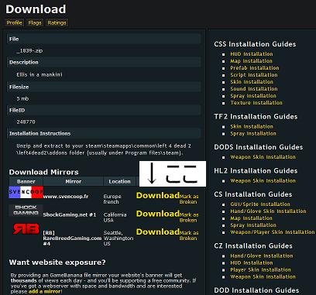
Task: Mark the RareBreedGaming mirror as broken
Action: [189, 235]
